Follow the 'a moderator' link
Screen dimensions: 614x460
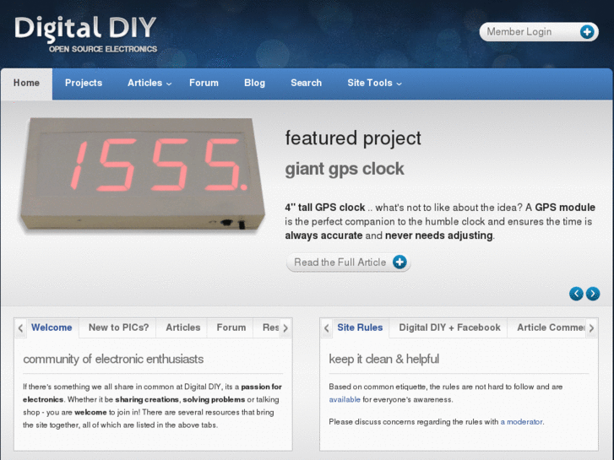522,422
